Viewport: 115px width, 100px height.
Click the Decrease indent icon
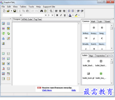(78, 11)
